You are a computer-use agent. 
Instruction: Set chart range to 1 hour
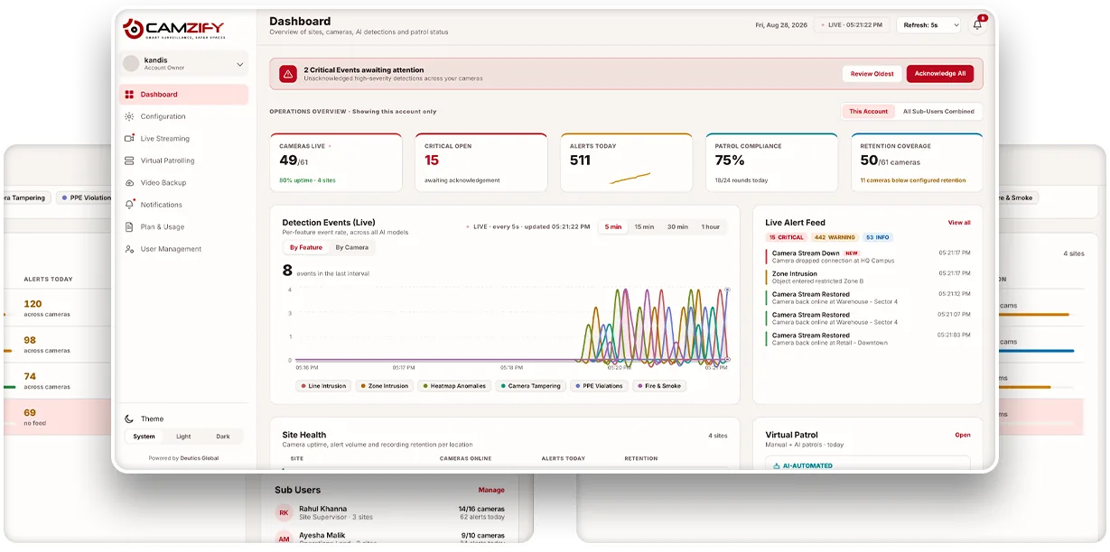click(711, 227)
